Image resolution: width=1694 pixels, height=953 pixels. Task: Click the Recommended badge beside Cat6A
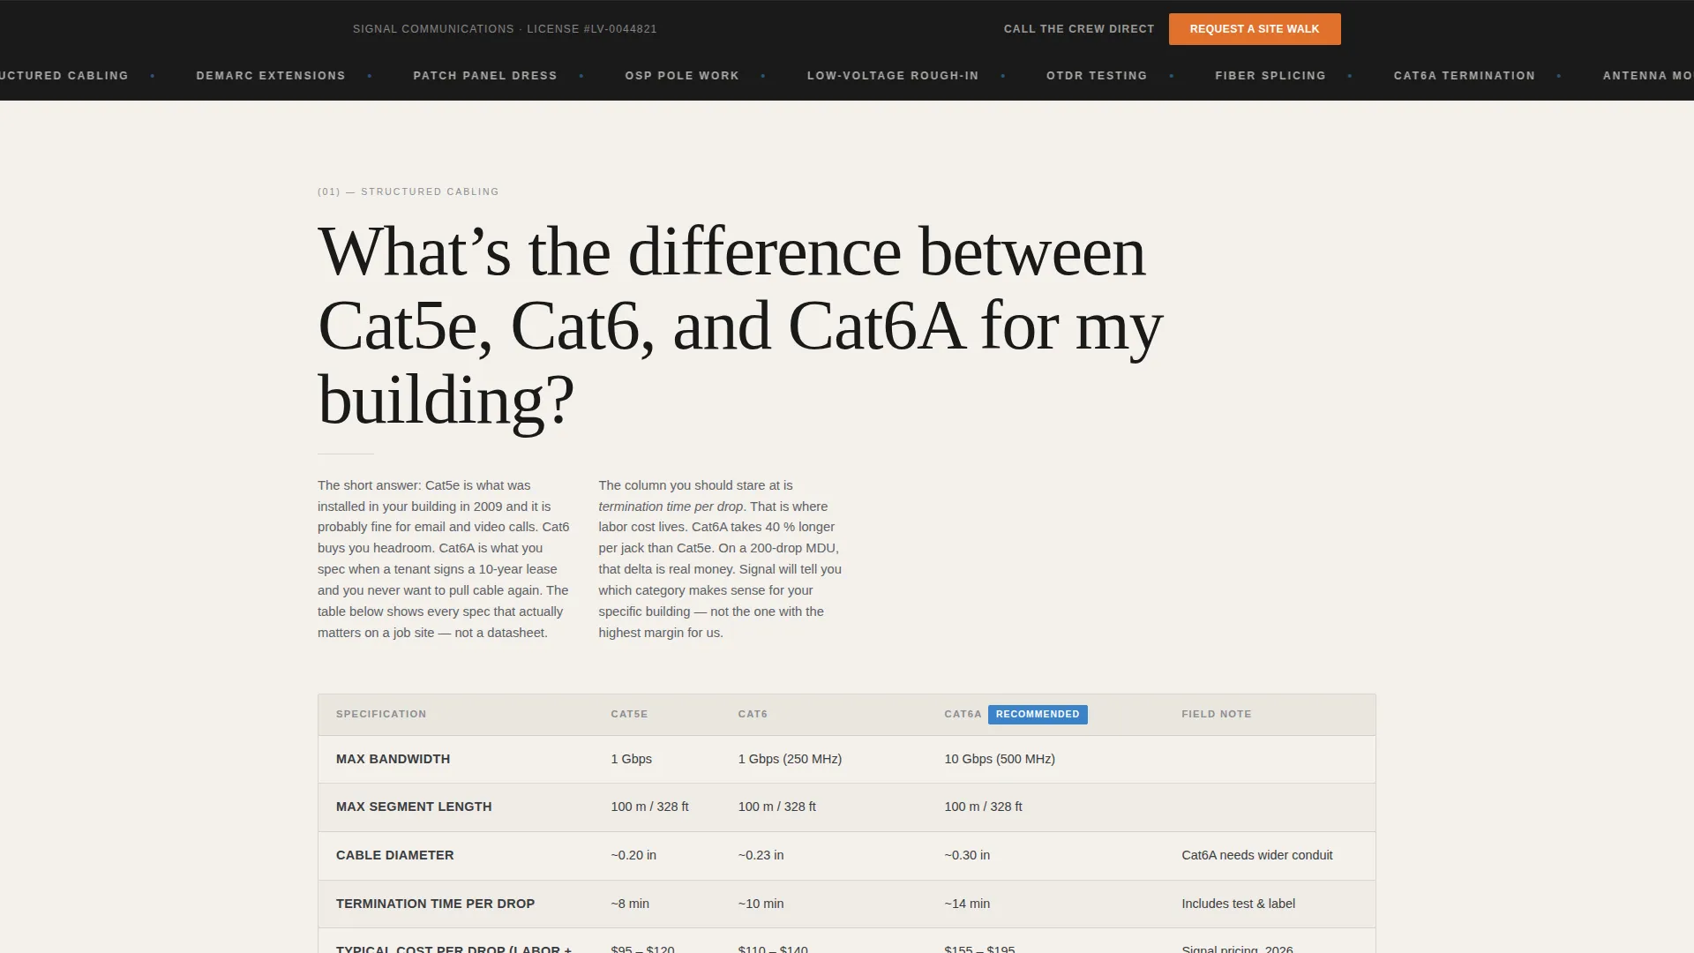(1038, 715)
